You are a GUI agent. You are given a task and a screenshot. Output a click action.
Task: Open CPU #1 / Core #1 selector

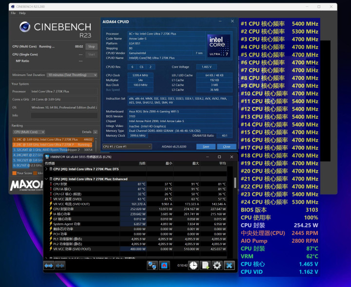(x=127, y=146)
